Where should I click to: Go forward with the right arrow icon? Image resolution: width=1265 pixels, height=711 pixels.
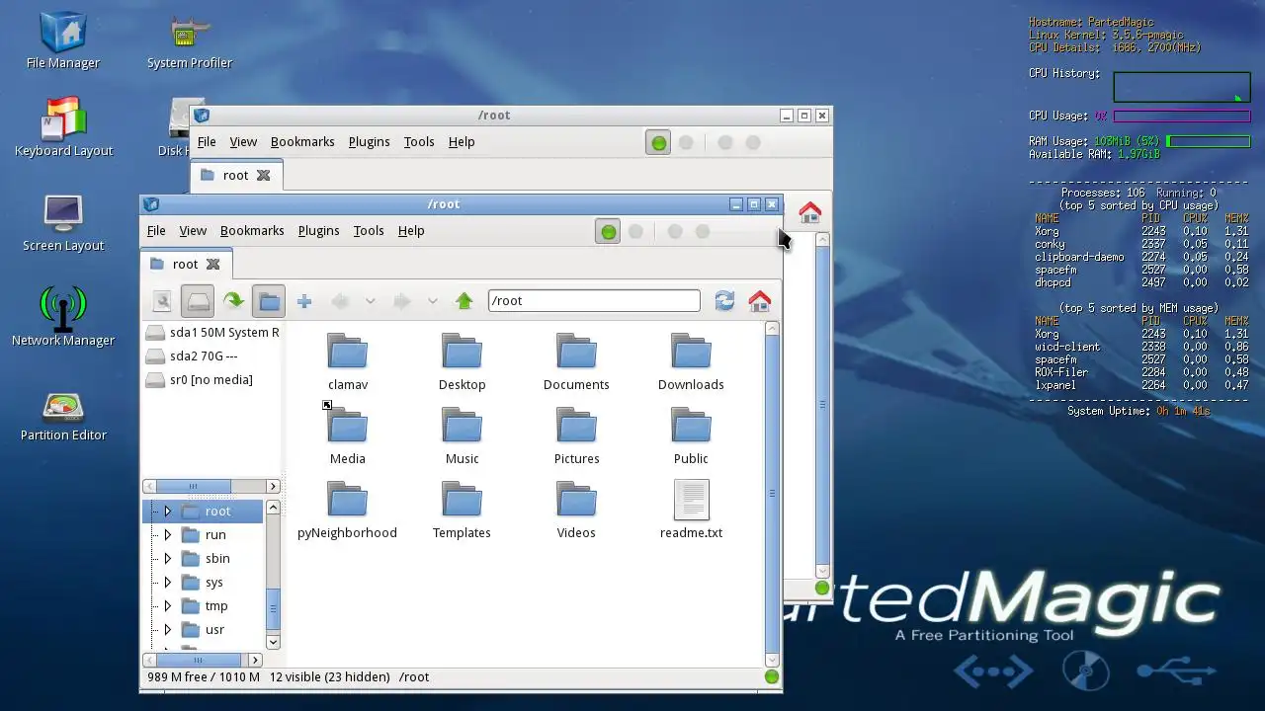[401, 301]
